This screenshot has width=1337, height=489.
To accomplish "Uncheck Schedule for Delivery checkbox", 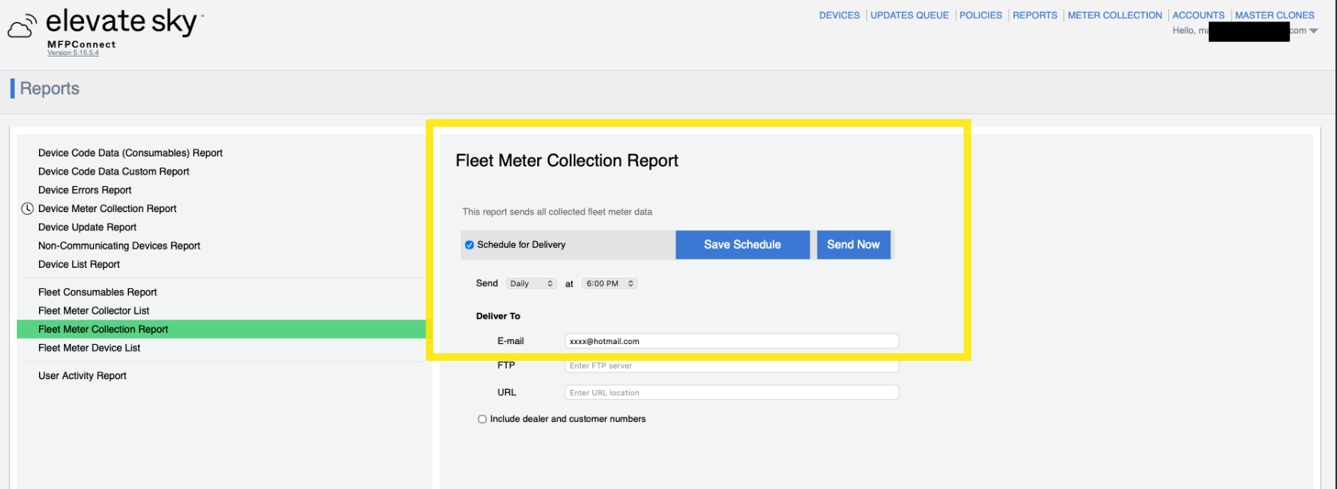I will [x=469, y=245].
